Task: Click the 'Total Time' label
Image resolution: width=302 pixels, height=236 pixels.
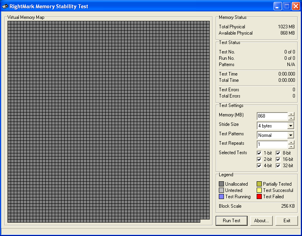Action: 229,80
